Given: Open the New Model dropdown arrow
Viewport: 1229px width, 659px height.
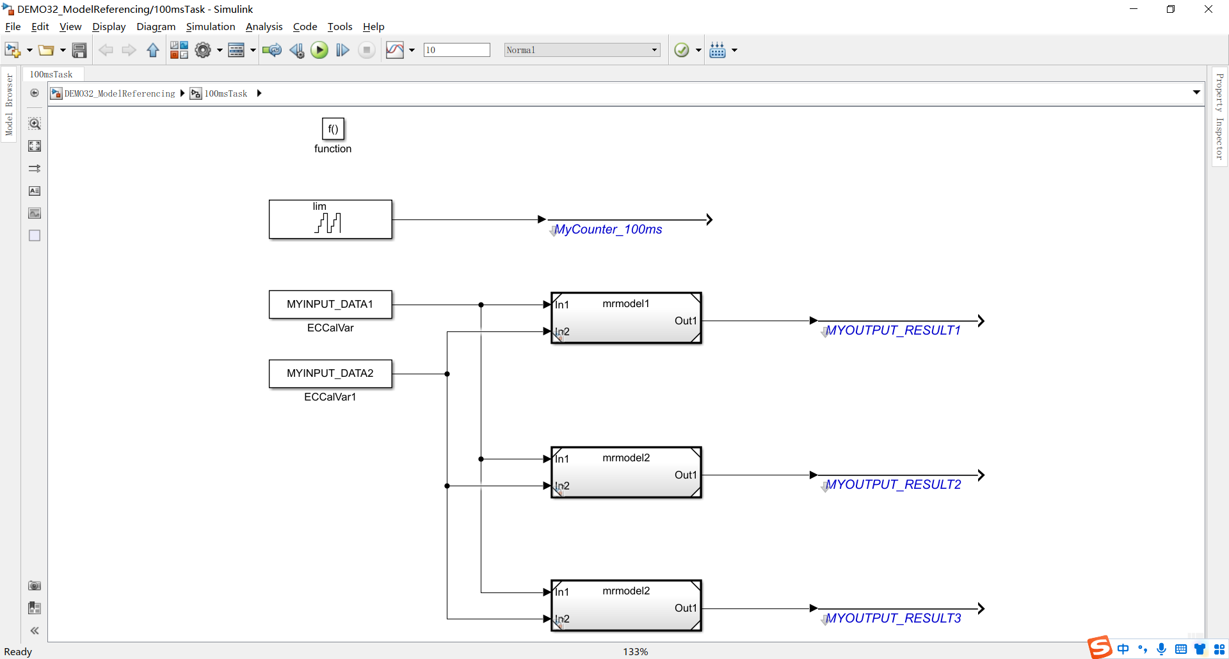Looking at the screenshot, I should (x=29, y=50).
